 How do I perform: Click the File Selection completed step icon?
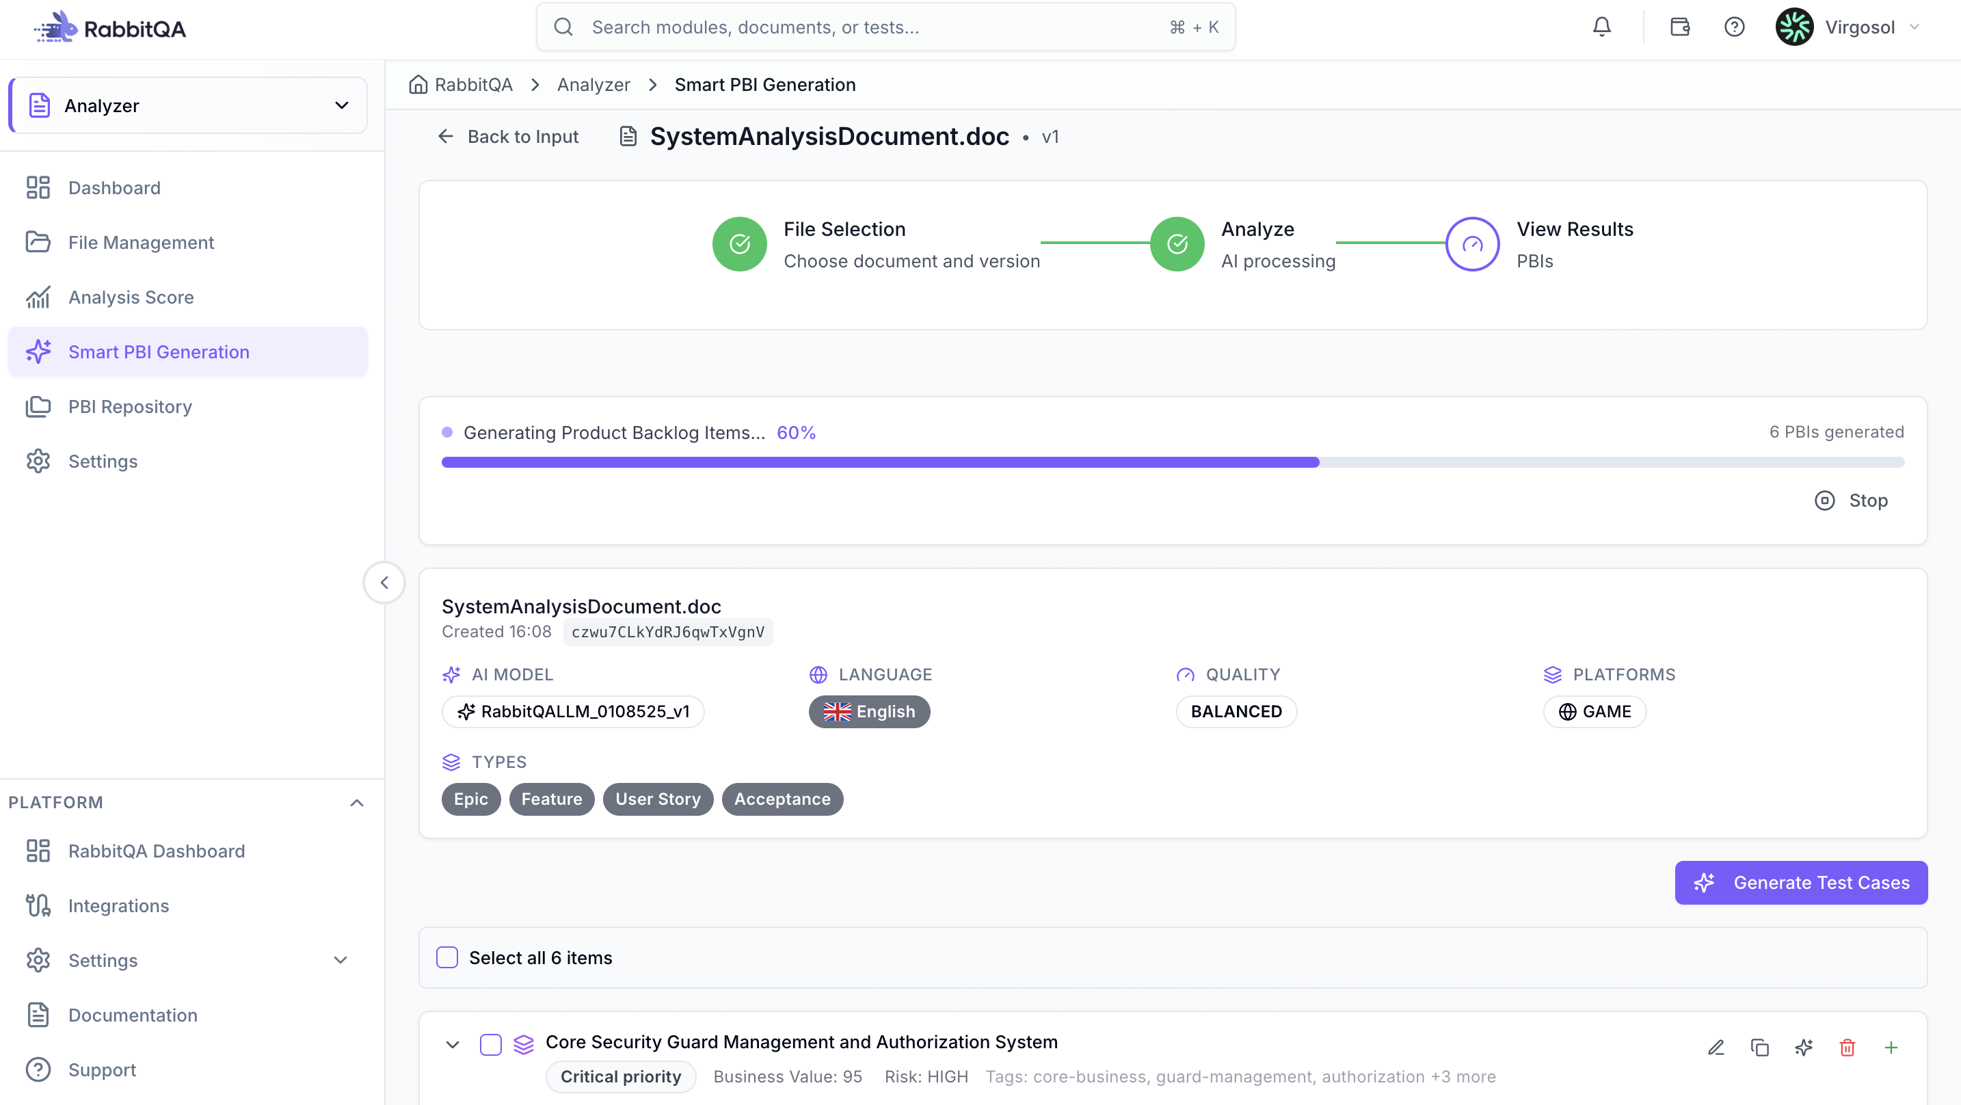pos(739,243)
